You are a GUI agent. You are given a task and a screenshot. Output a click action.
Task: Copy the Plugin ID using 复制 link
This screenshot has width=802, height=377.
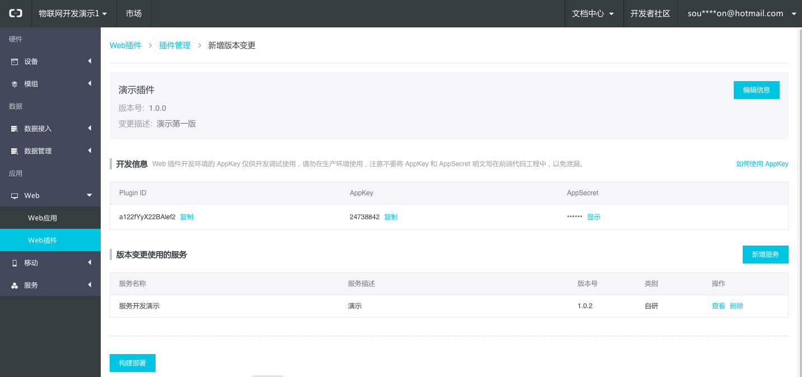pyautogui.click(x=186, y=217)
